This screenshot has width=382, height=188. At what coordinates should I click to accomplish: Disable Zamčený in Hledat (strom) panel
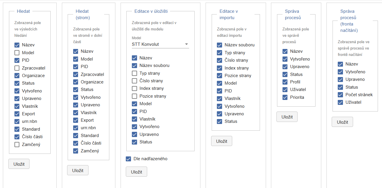click(x=76, y=151)
